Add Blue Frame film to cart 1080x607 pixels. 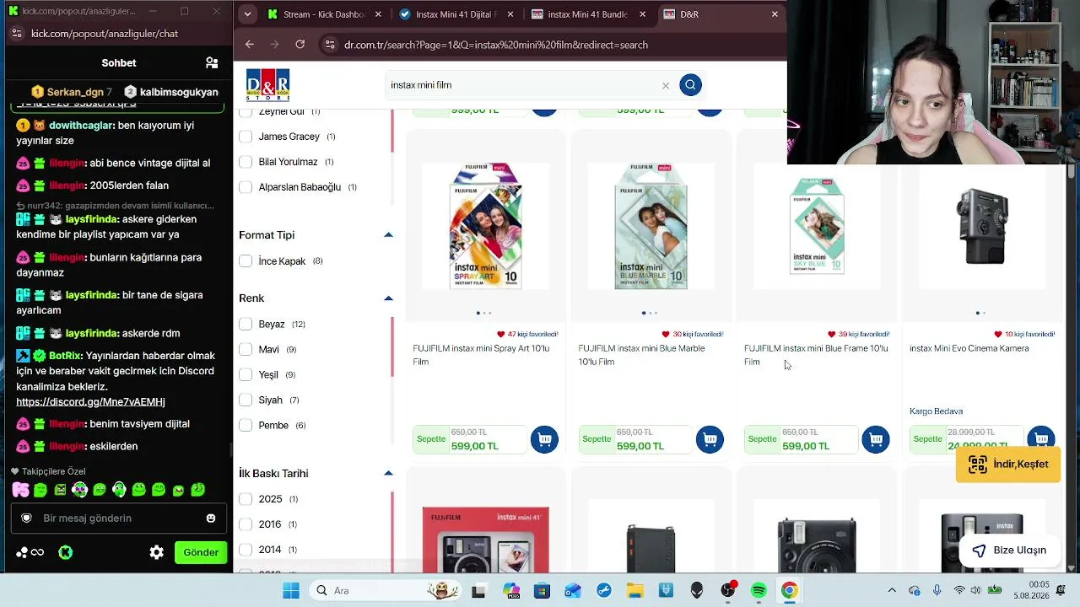875,439
